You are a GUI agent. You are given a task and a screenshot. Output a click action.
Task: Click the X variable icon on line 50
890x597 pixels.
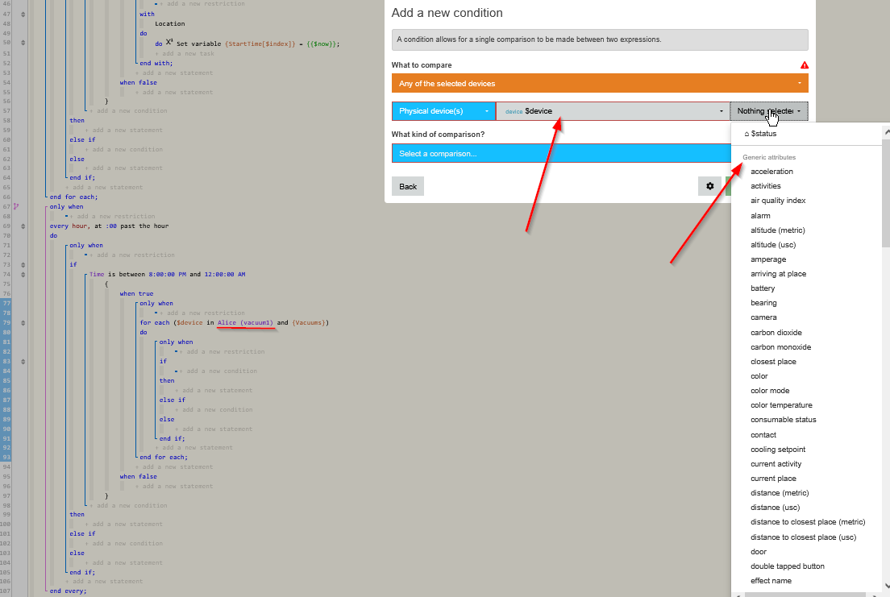[x=170, y=43]
